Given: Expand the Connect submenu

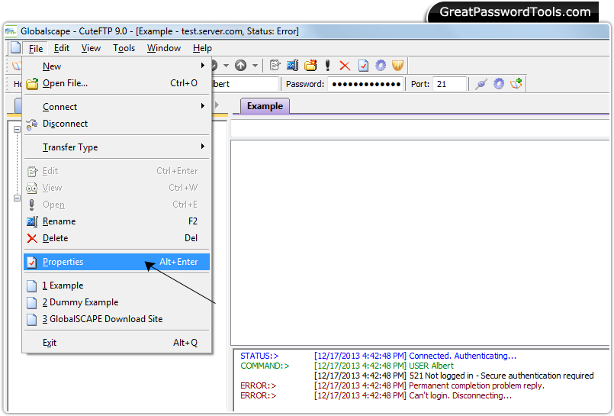Looking at the screenshot, I should pyautogui.click(x=117, y=107).
